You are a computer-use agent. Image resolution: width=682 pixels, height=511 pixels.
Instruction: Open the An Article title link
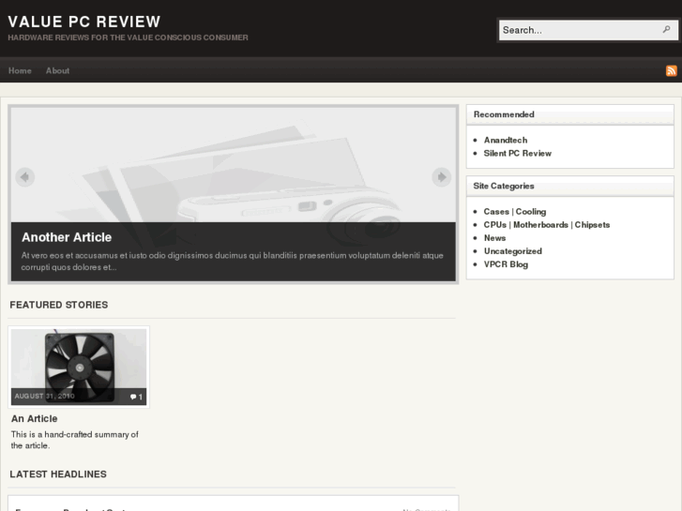point(35,418)
